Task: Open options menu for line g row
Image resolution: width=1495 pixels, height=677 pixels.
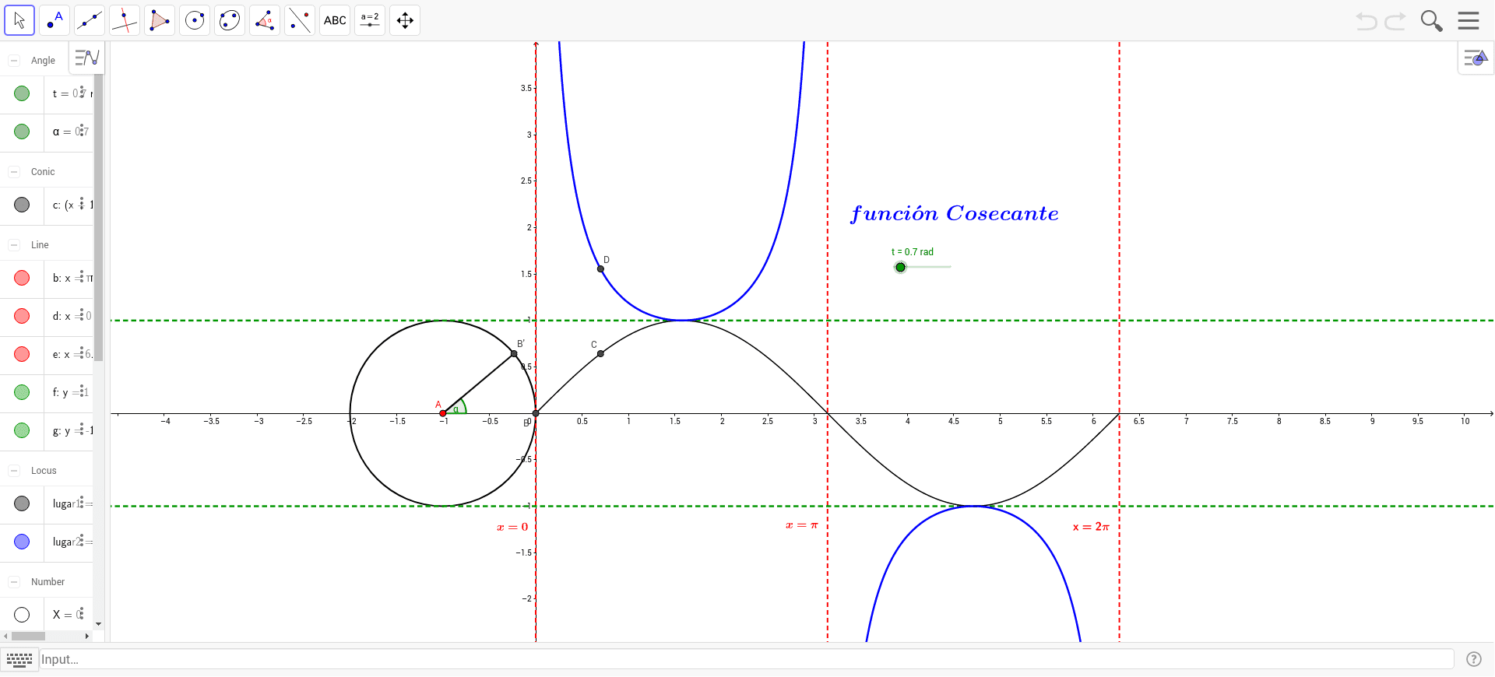Action: (82, 430)
